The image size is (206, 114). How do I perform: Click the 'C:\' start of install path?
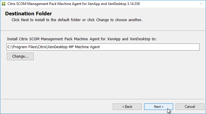click(x=10, y=47)
